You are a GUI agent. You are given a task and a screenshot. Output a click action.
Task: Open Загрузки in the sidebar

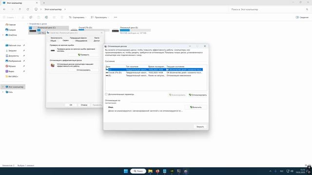coord(11,51)
